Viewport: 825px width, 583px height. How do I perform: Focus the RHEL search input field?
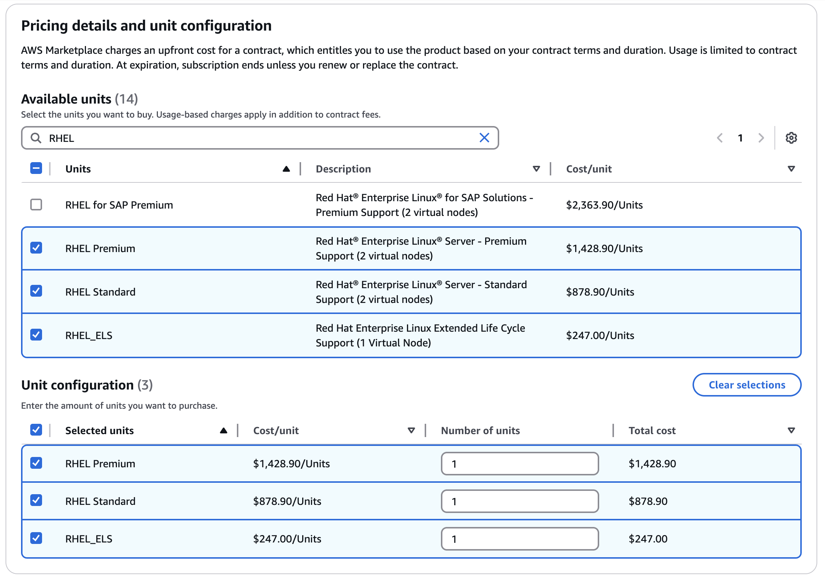coord(260,138)
